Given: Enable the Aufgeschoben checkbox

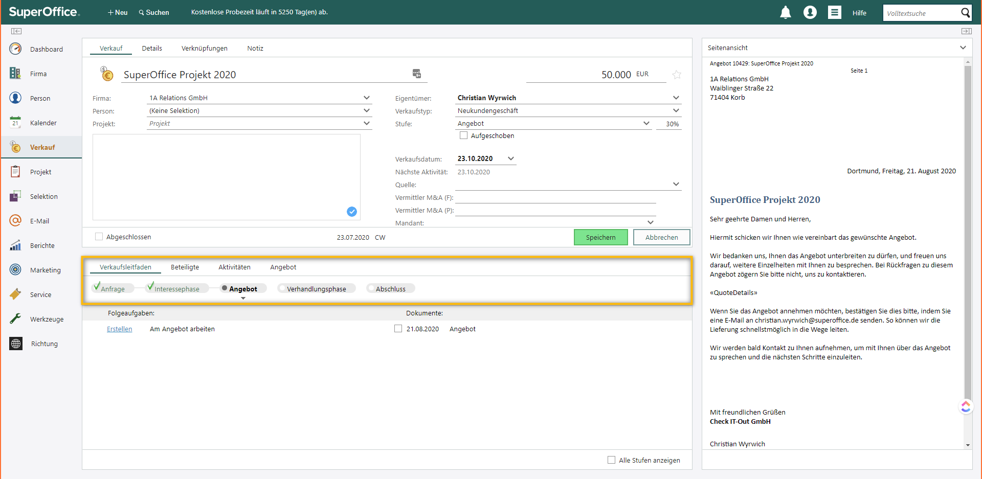Looking at the screenshot, I should tap(463, 135).
